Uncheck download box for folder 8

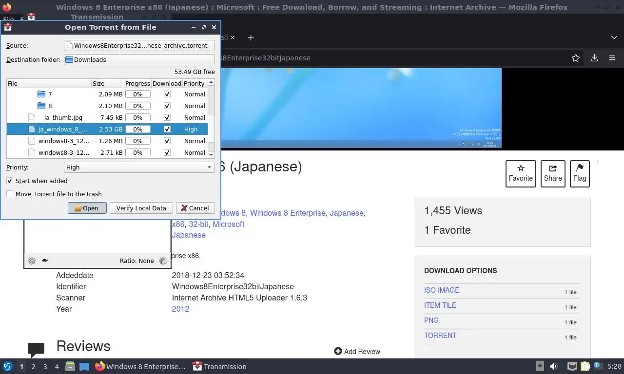pos(167,106)
